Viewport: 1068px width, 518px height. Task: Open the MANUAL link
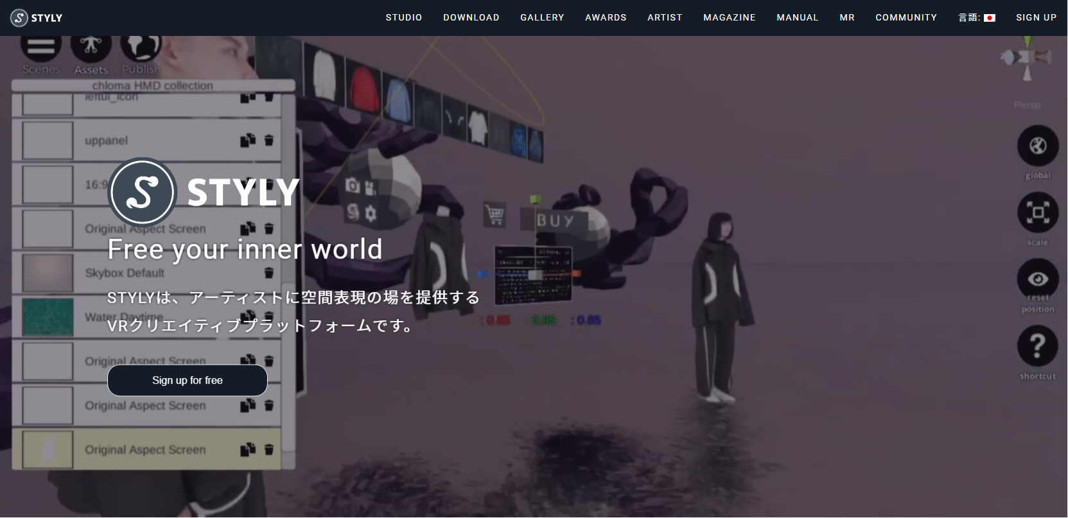[798, 18]
